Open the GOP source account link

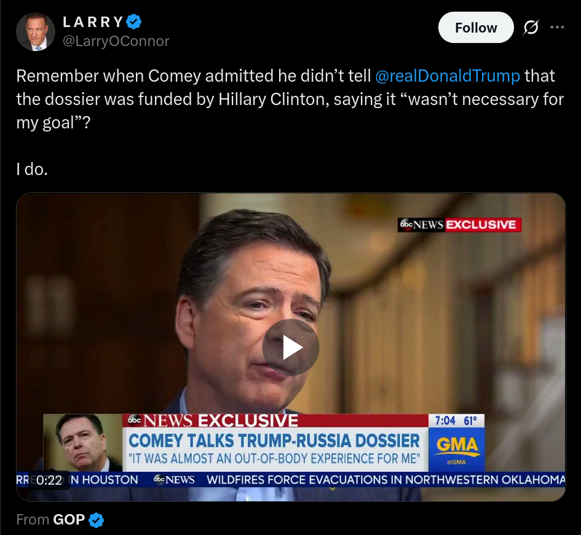click(69, 520)
